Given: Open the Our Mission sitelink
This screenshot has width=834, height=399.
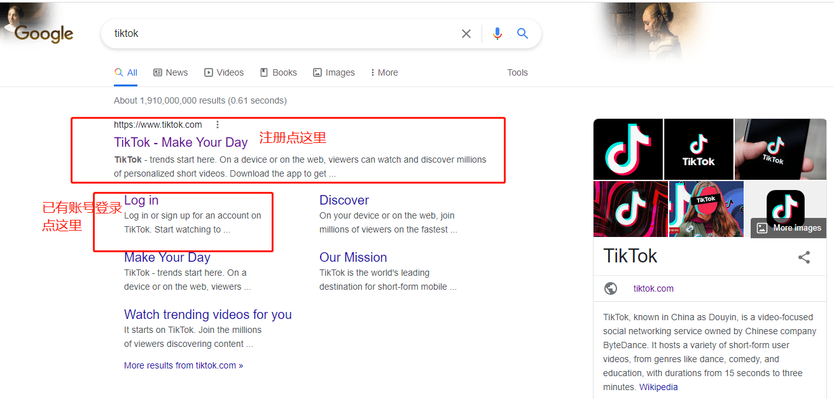Looking at the screenshot, I should [x=353, y=257].
